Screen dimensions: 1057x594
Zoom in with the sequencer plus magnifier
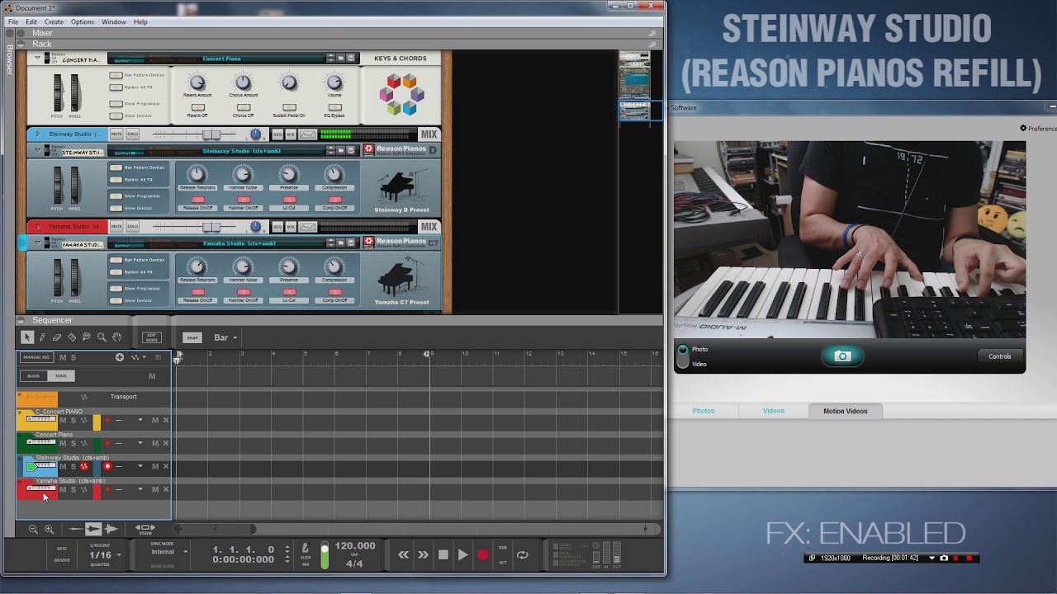49,530
